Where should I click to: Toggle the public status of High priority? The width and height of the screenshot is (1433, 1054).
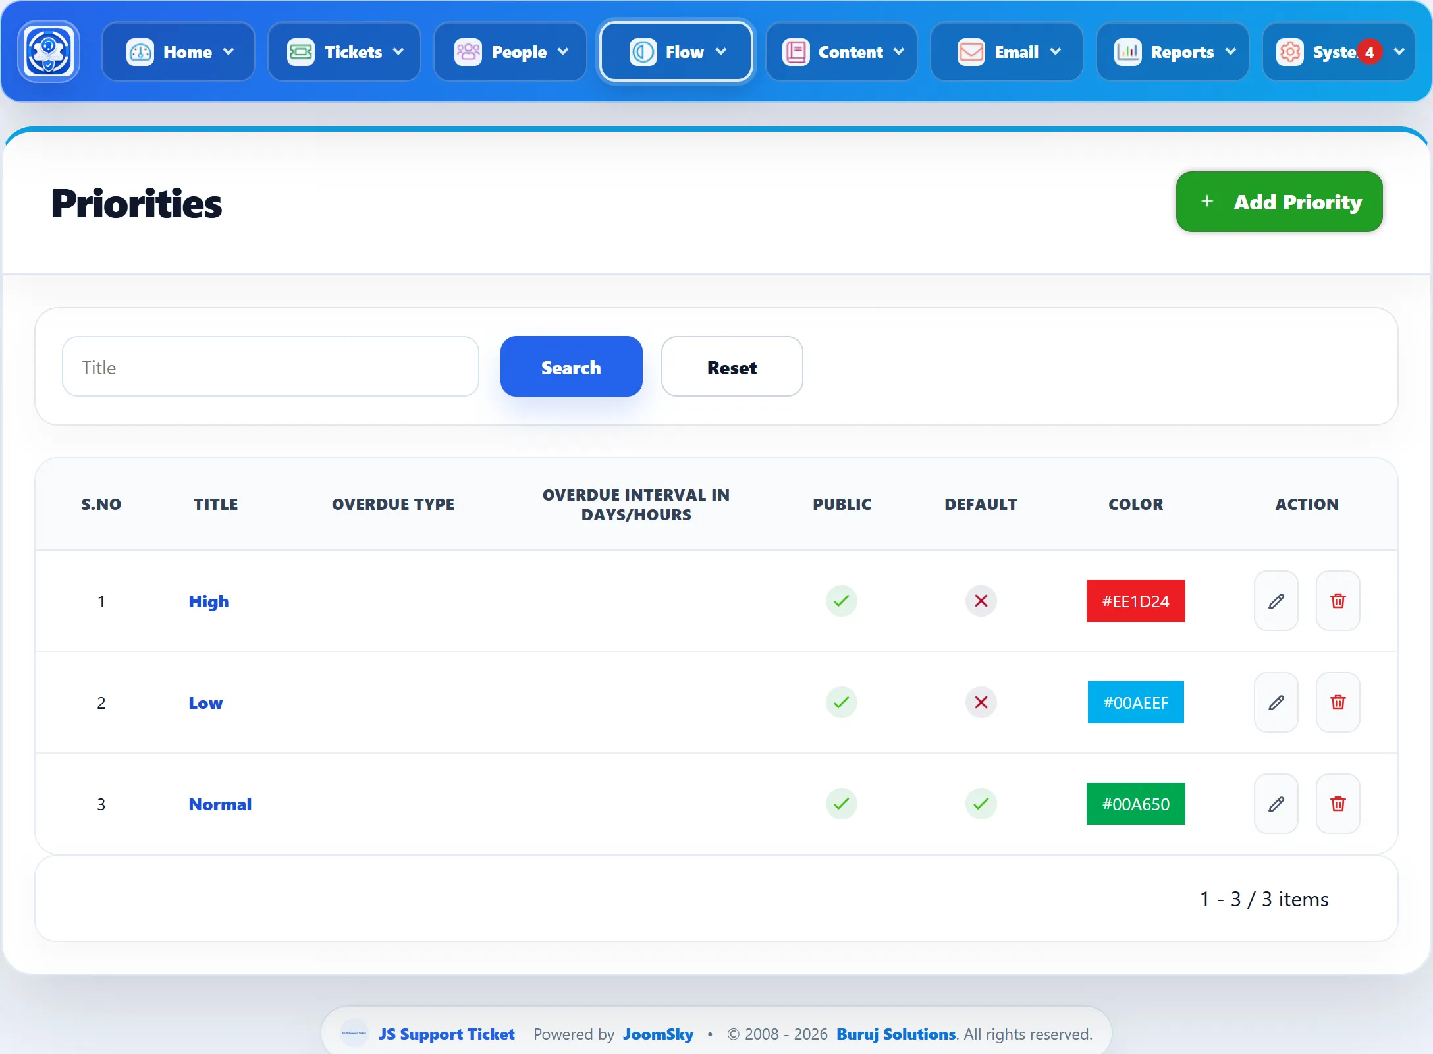click(x=841, y=601)
